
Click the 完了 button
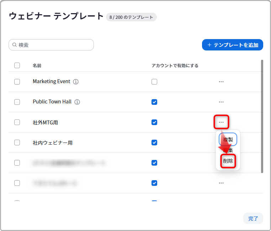(253, 219)
